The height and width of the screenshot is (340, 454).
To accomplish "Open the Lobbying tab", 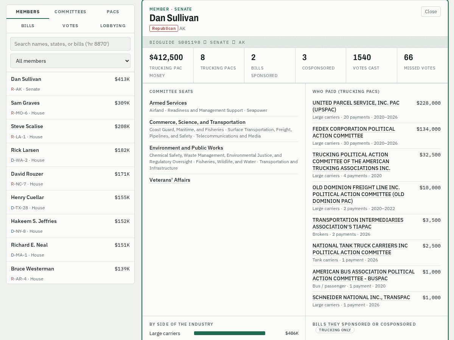I will point(113,26).
